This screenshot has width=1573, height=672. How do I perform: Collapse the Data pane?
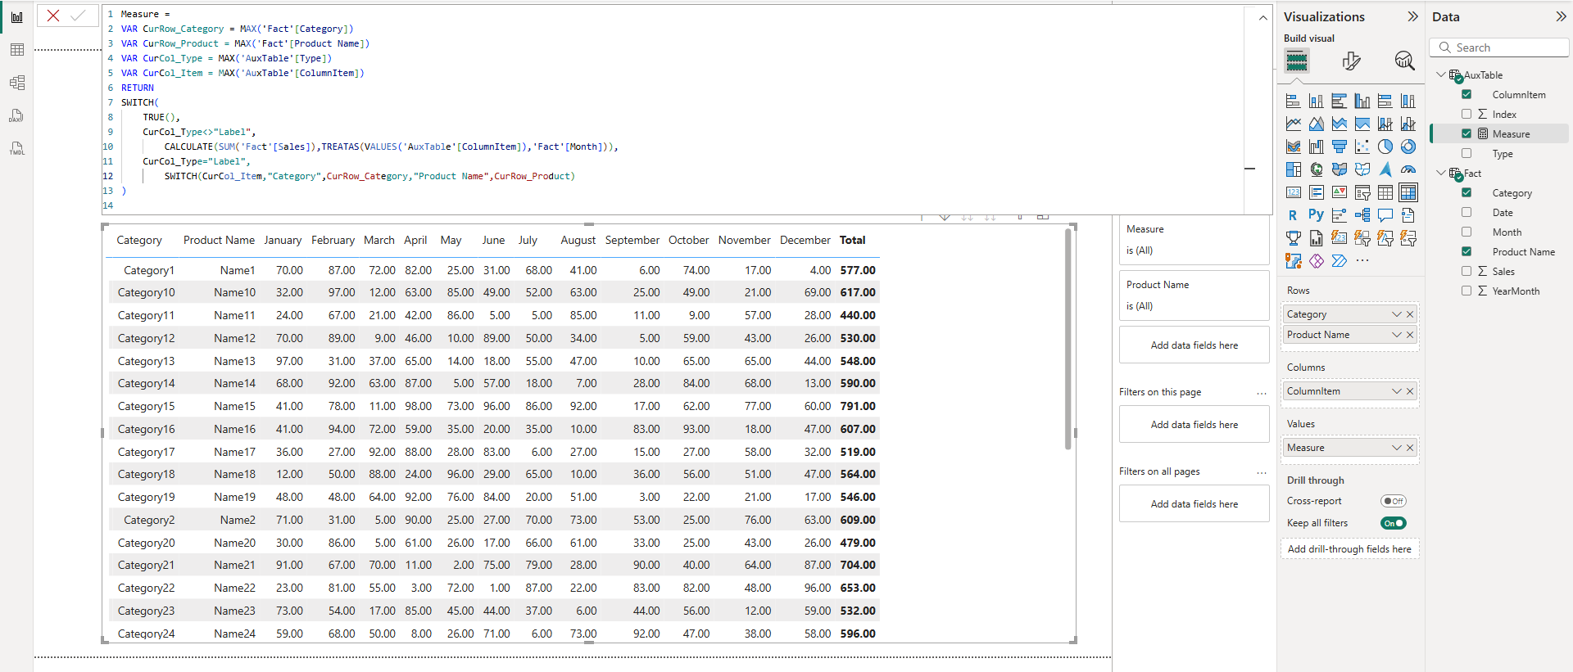[x=1561, y=16]
